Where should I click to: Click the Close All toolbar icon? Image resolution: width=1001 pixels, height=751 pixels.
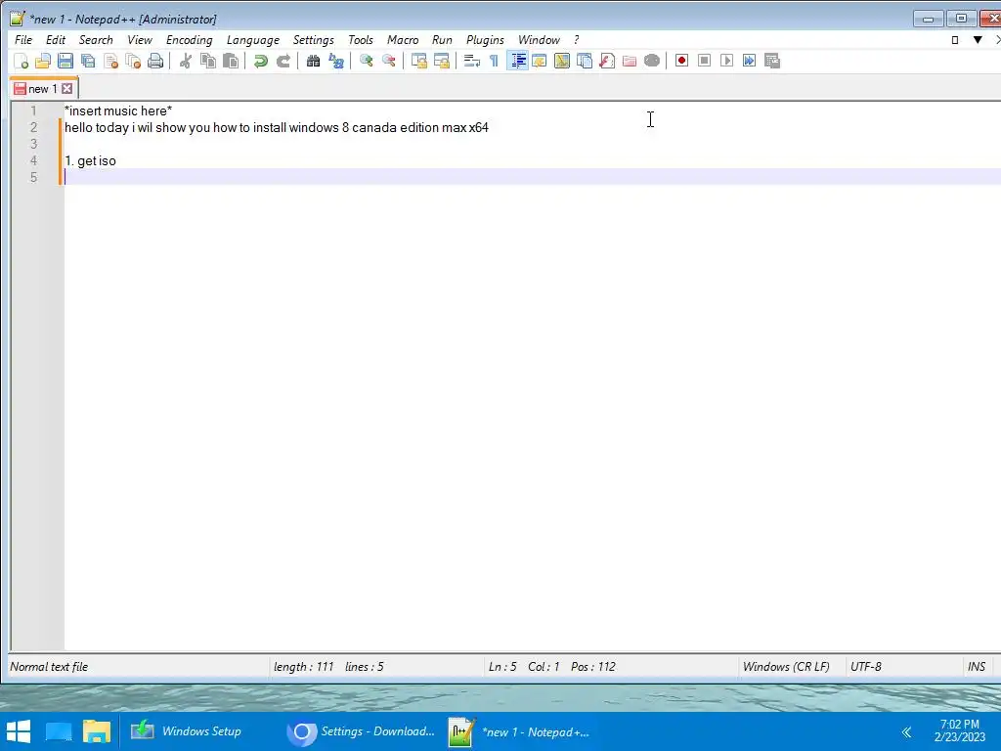[x=133, y=61]
